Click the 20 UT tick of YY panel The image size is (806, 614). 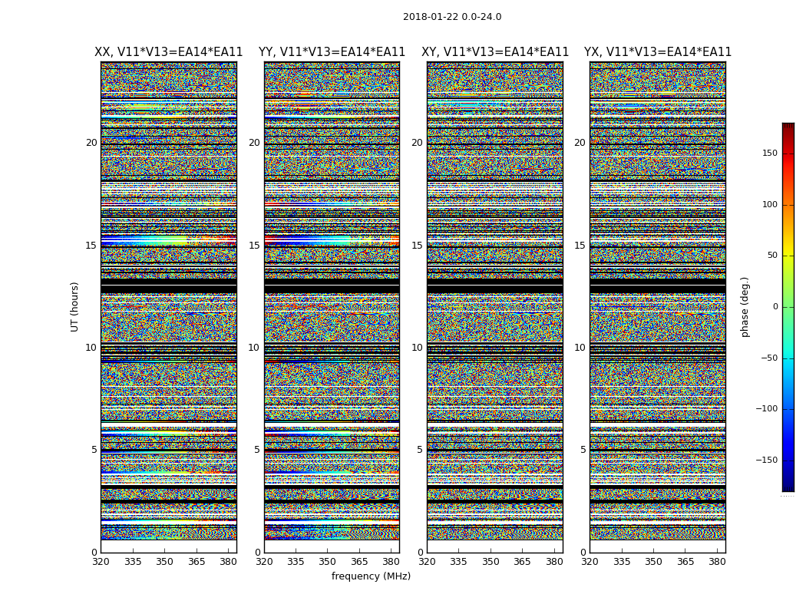click(254, 143)
